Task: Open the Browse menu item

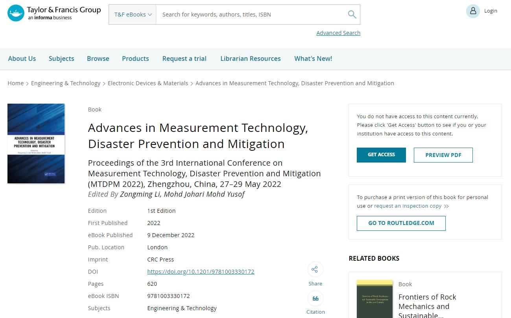Action: click(x=98, y=58)
